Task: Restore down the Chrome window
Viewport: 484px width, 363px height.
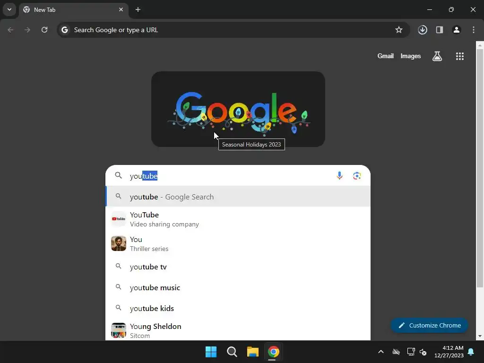Action: (451, 9)
